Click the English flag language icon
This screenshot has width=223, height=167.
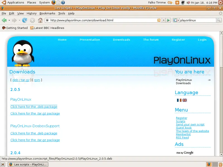(185, 100)
